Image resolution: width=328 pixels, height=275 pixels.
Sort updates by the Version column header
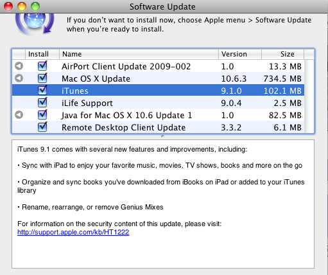click(240, 54)
